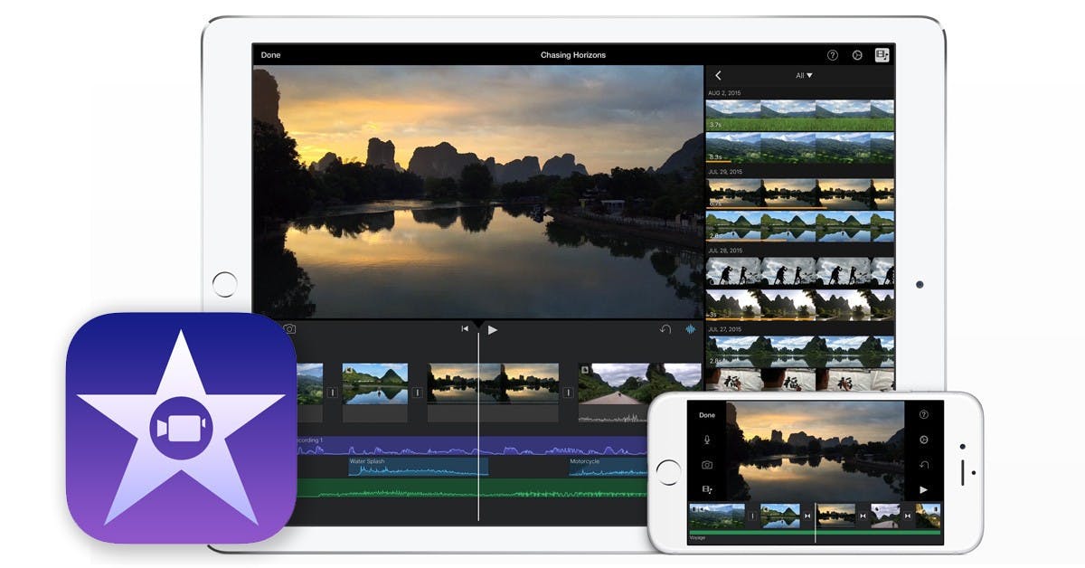1085x568 pixels.
Task: Select the 3.7s grass field clip
Action: pos(800,116)
